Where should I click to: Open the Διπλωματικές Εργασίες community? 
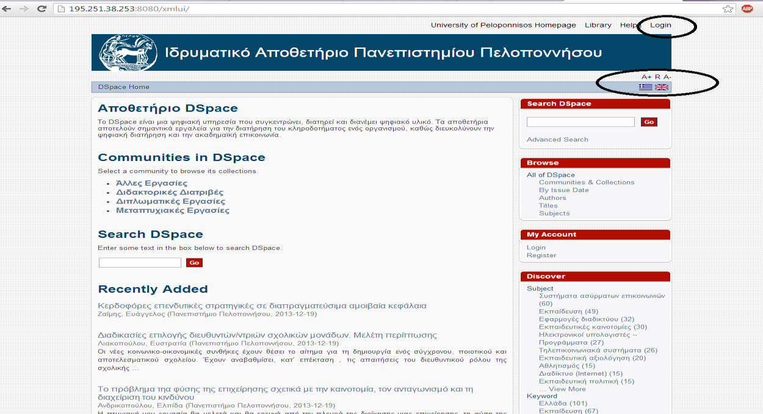170,201
